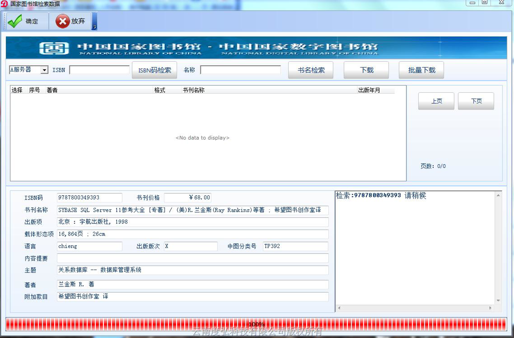Click the 批量下载 batch download button
Viewport: 514px width, 338px height.
pos(422,70)
